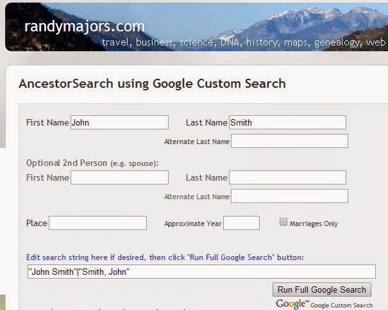Click the Marriages Only label text
Screen dimensions: 388x310
pyautogui.click(x=314, y=224)
